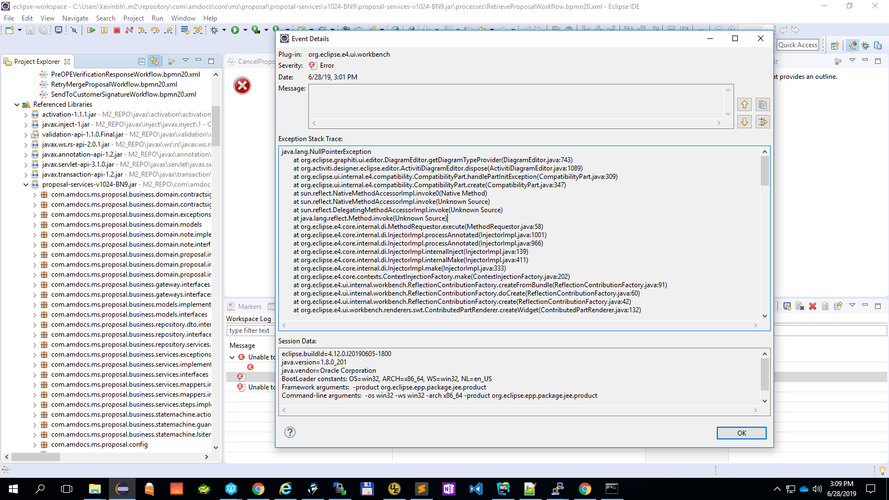This screenshot has width=889, height=500.
Task: Toggle Link with Editor in Project Explorer
Action: [154, 61]
